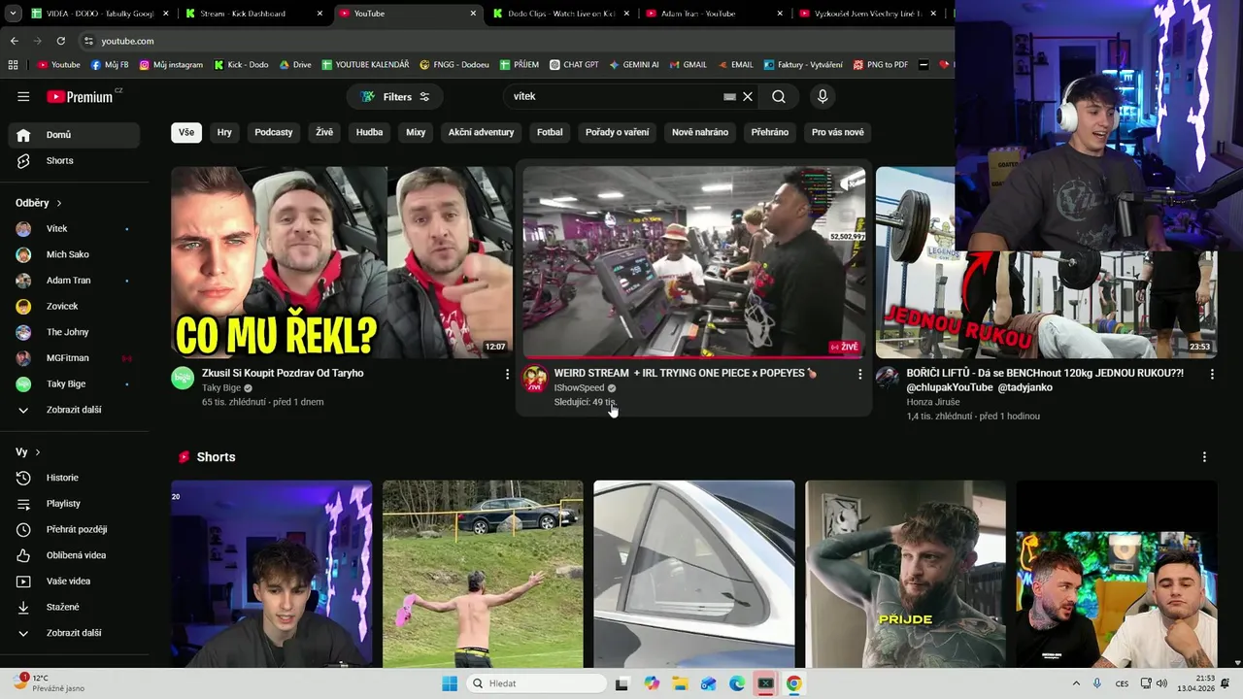Image resolution: width=1243 pixels, height=699 pixels.
Task: Click the taskbar Hledat search box
Action: click(536, 683)
